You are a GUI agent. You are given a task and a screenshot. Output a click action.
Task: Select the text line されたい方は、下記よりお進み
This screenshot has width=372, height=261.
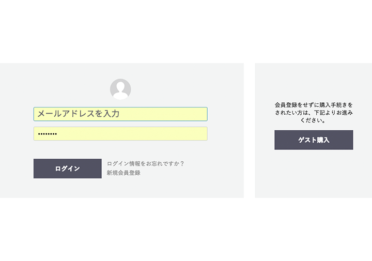pos(314,113)
